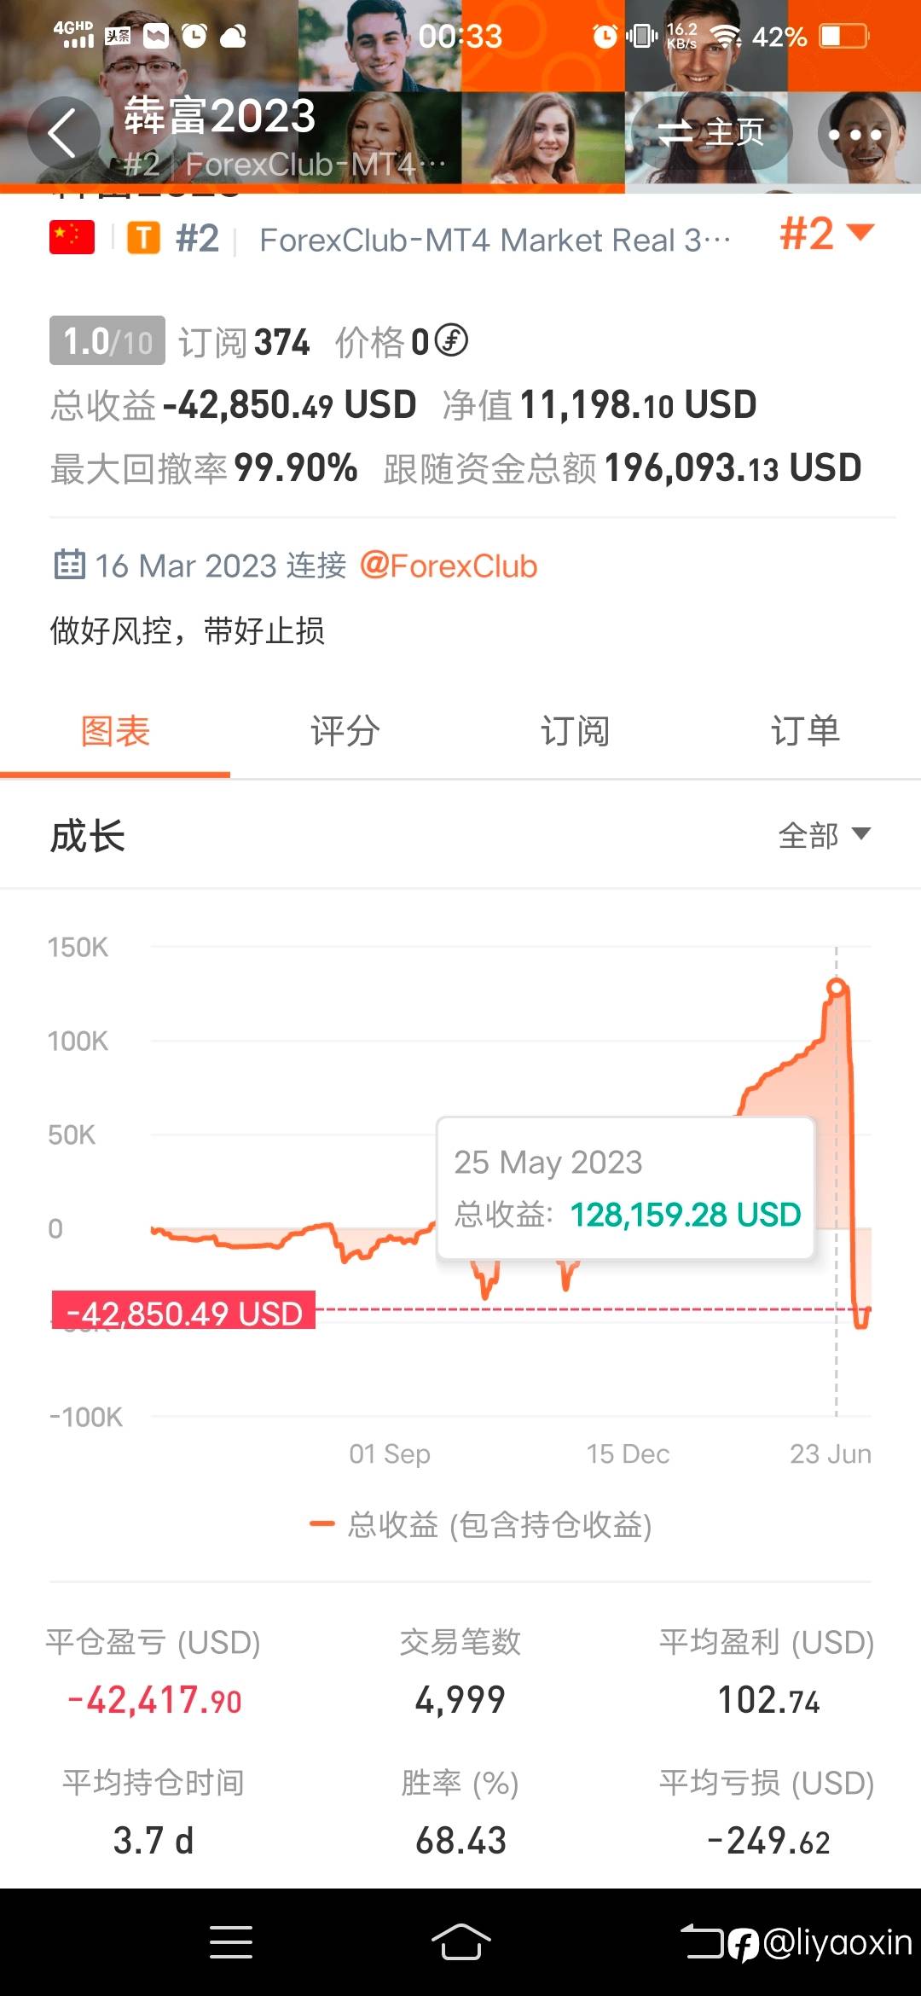Tap the China flag icon
Viewport: 921px width, 1996px height.
[72, 239]
